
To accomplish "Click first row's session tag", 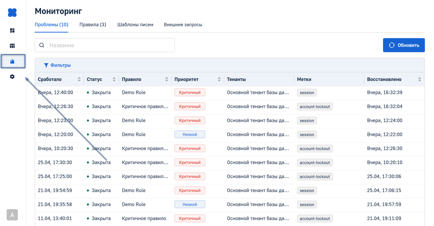I will pos(307,93).
